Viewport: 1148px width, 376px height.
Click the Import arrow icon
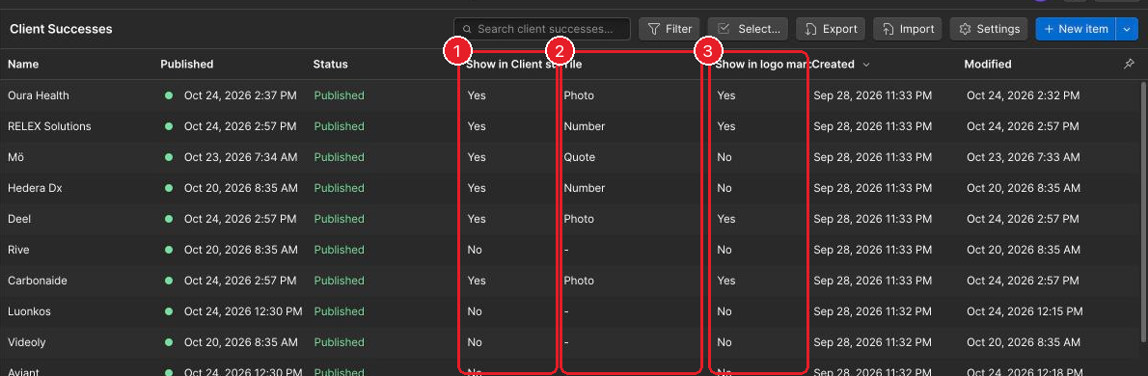888,29
